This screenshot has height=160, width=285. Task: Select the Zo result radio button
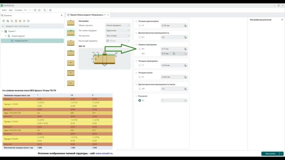(139, 100)
